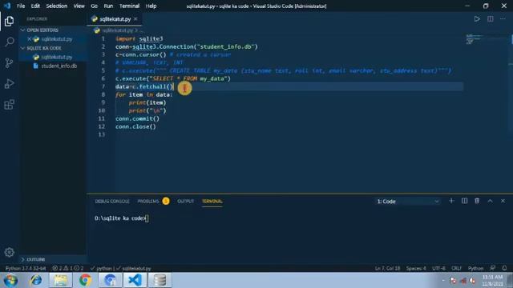This screenshot has height=288, width=513.
Task: Open Google Chrome from the taskbar
Action: pyautogui.click(x=86, y=280)
